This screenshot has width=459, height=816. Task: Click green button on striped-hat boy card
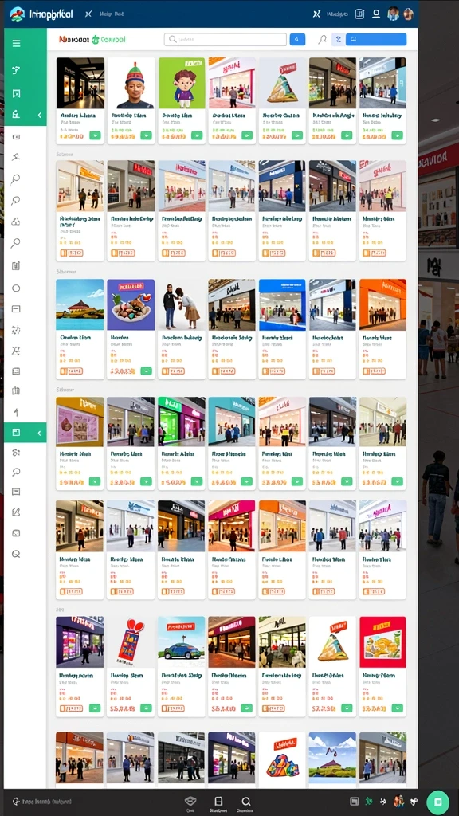coord(147,135)
